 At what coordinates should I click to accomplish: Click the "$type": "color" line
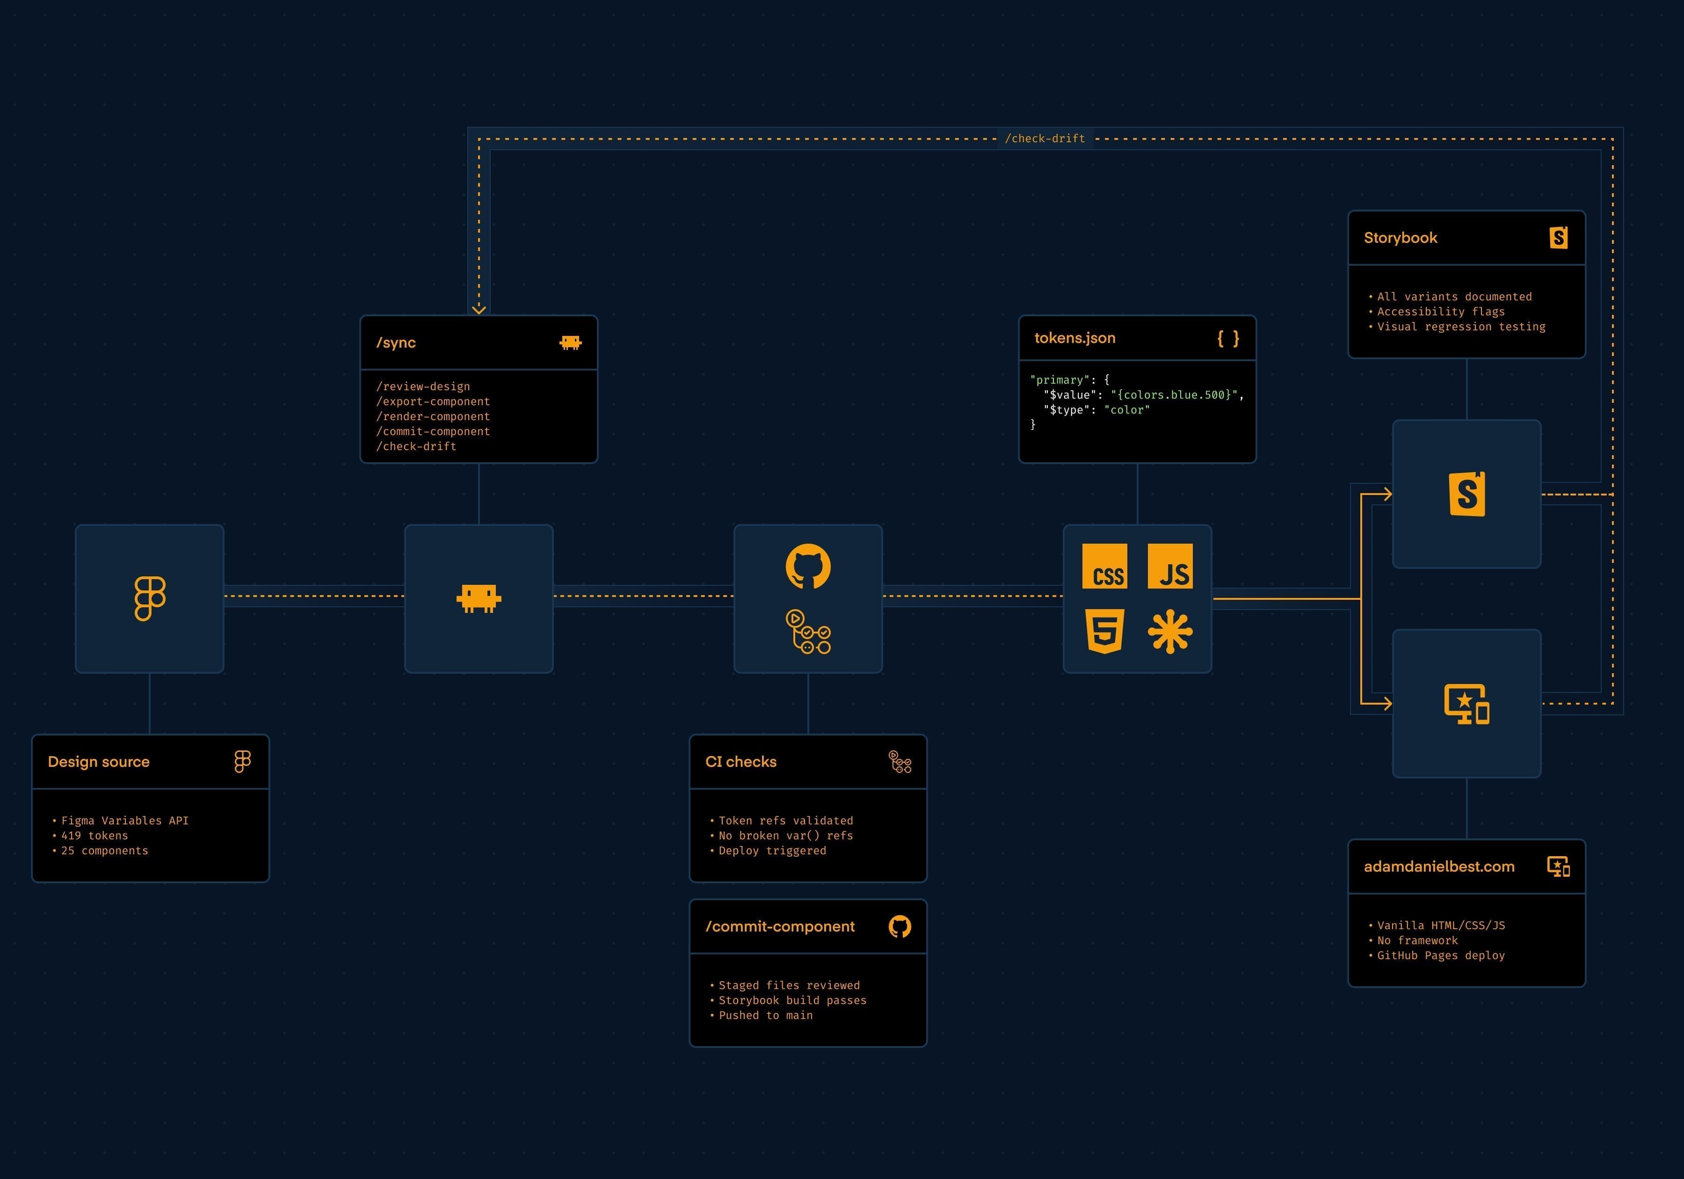point(1096,410)
